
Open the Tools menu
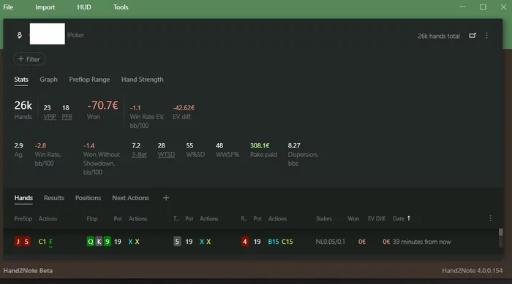click(121, 7)
